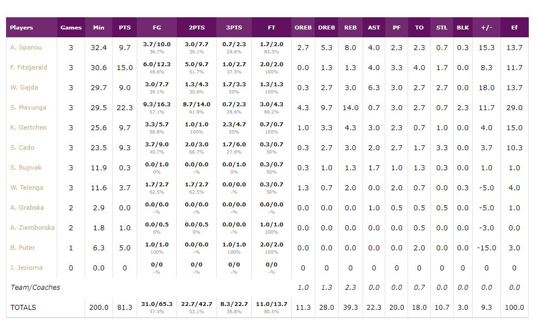Screen dimensions: 536x326
Task: Select W. Telenga player name
Action: 27,187
